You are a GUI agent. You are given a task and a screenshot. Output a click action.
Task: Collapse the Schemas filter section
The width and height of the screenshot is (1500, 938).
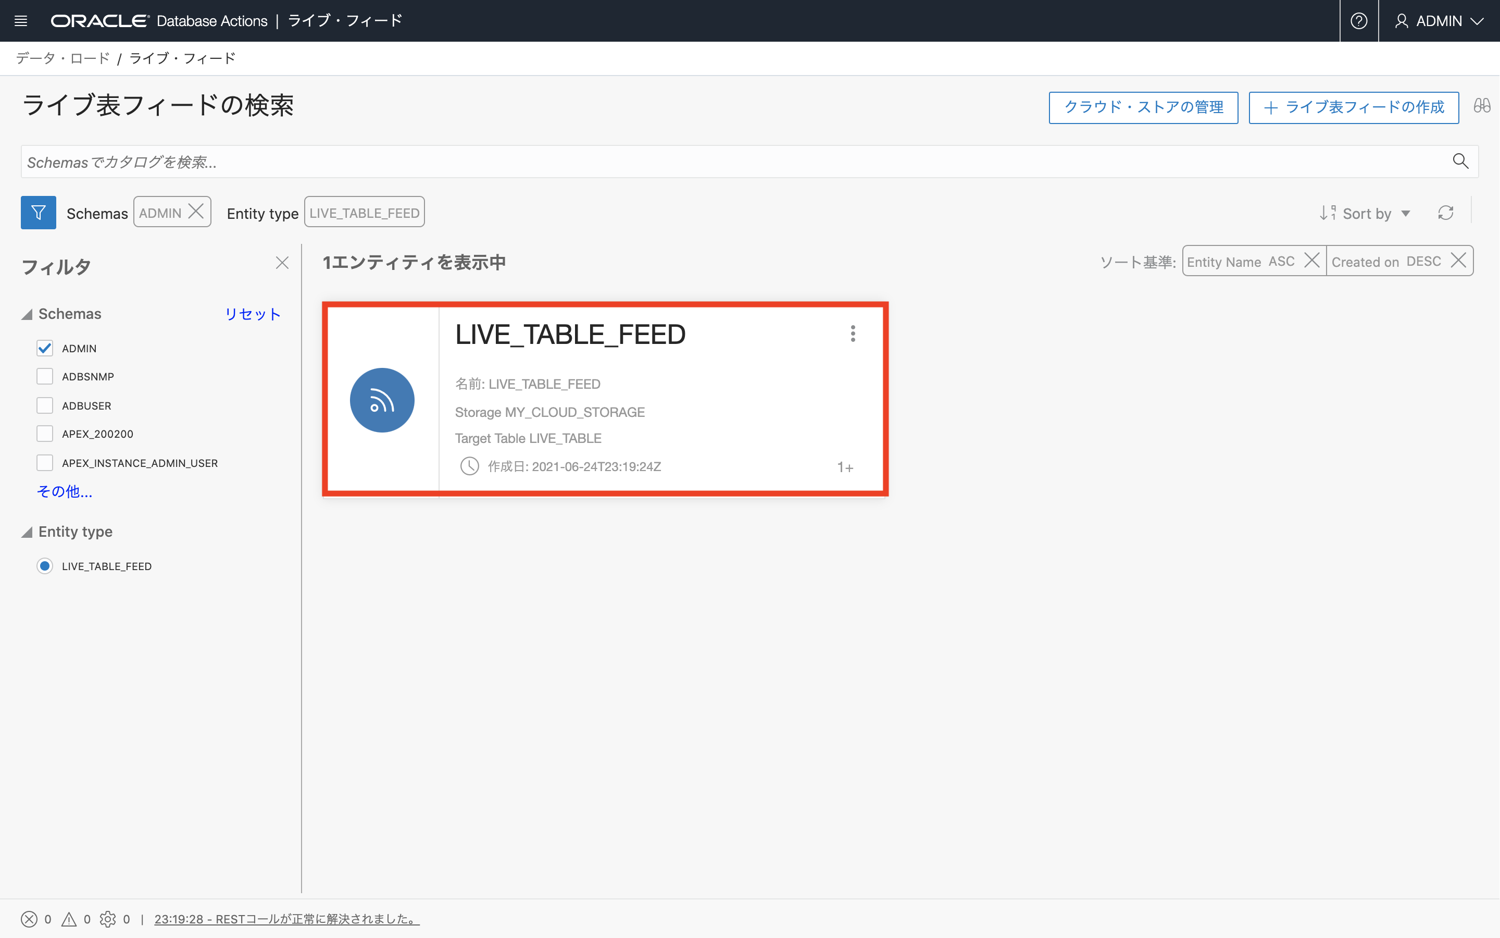pos(27,315)
